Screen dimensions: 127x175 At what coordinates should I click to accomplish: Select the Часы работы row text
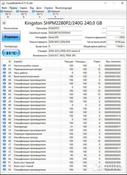[x=21, y=73]
